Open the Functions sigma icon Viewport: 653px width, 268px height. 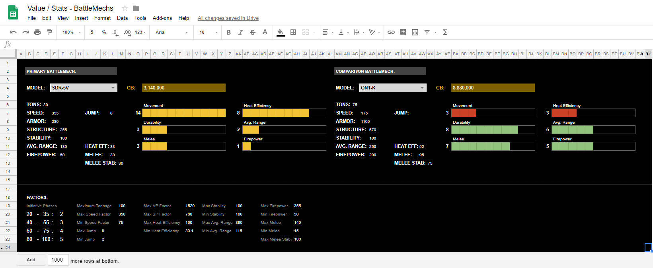click(445, 32)
